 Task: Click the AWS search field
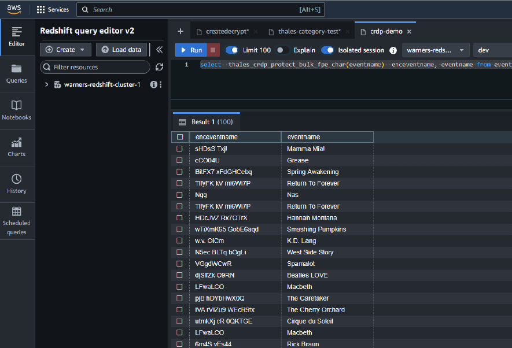(x=201, y=9)
